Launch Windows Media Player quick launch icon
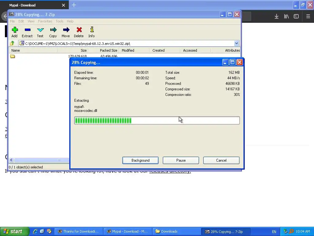 (49, 231)
